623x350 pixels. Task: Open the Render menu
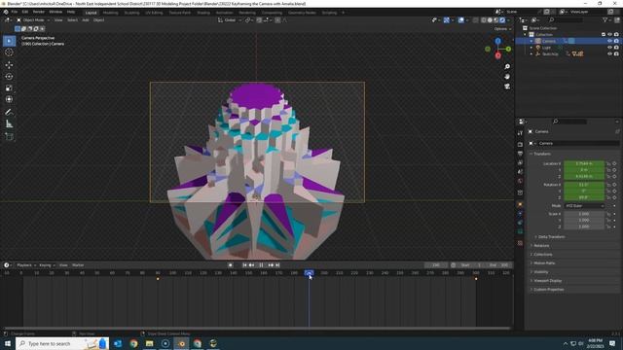(39, 13)
